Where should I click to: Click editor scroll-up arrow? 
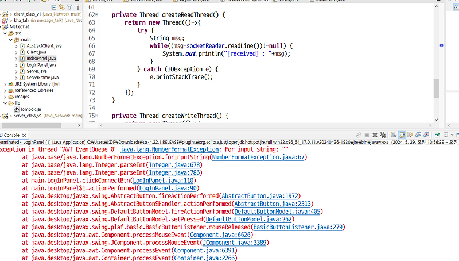point(436,6)
